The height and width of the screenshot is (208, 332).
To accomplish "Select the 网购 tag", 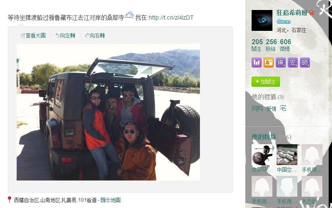I will 257,109.
